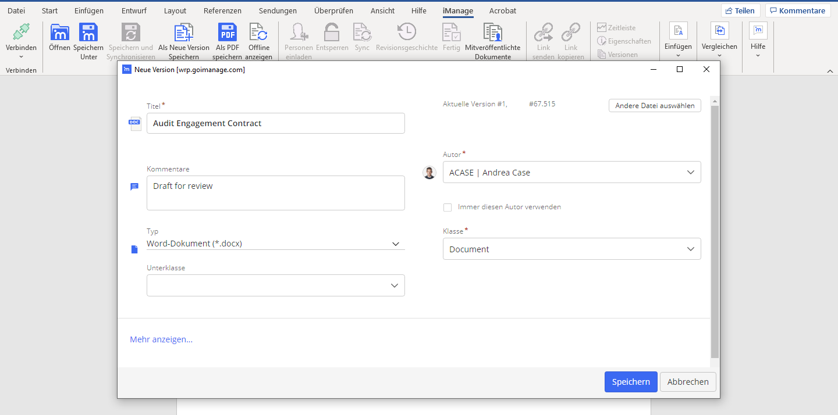Open the Typ Word-Dokument dropdown
Viewport: 838px width, 415px height.
click(395, 244)
